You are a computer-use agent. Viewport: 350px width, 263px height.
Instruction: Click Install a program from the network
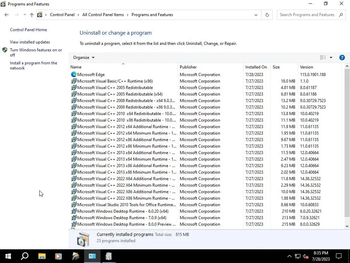33,65
